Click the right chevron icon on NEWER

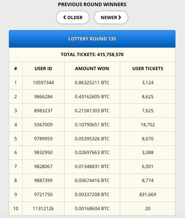point(120,17)
